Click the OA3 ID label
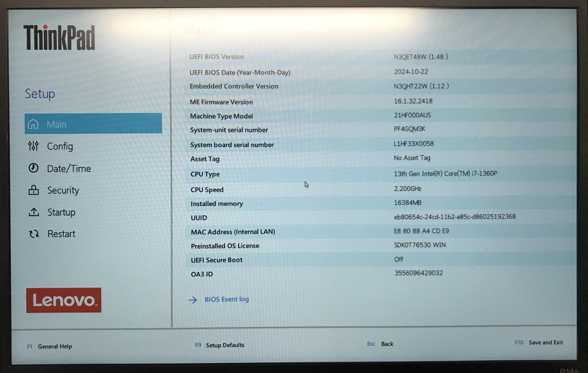This screenshot has width=588, height=373. point(202,274)
